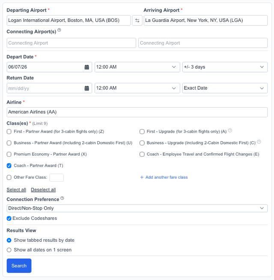Click help icon next to Connection Preference
The width and height of the screenshot is (274, 280).
[62, 198]
